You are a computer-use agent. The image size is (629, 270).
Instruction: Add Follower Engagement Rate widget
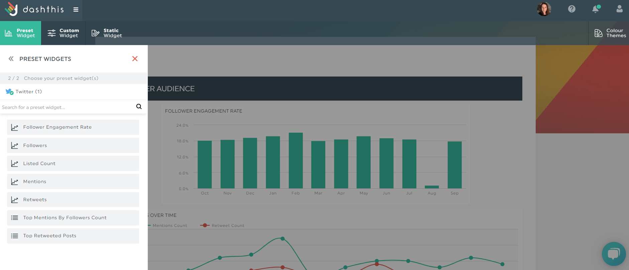[x=73, y=127]
